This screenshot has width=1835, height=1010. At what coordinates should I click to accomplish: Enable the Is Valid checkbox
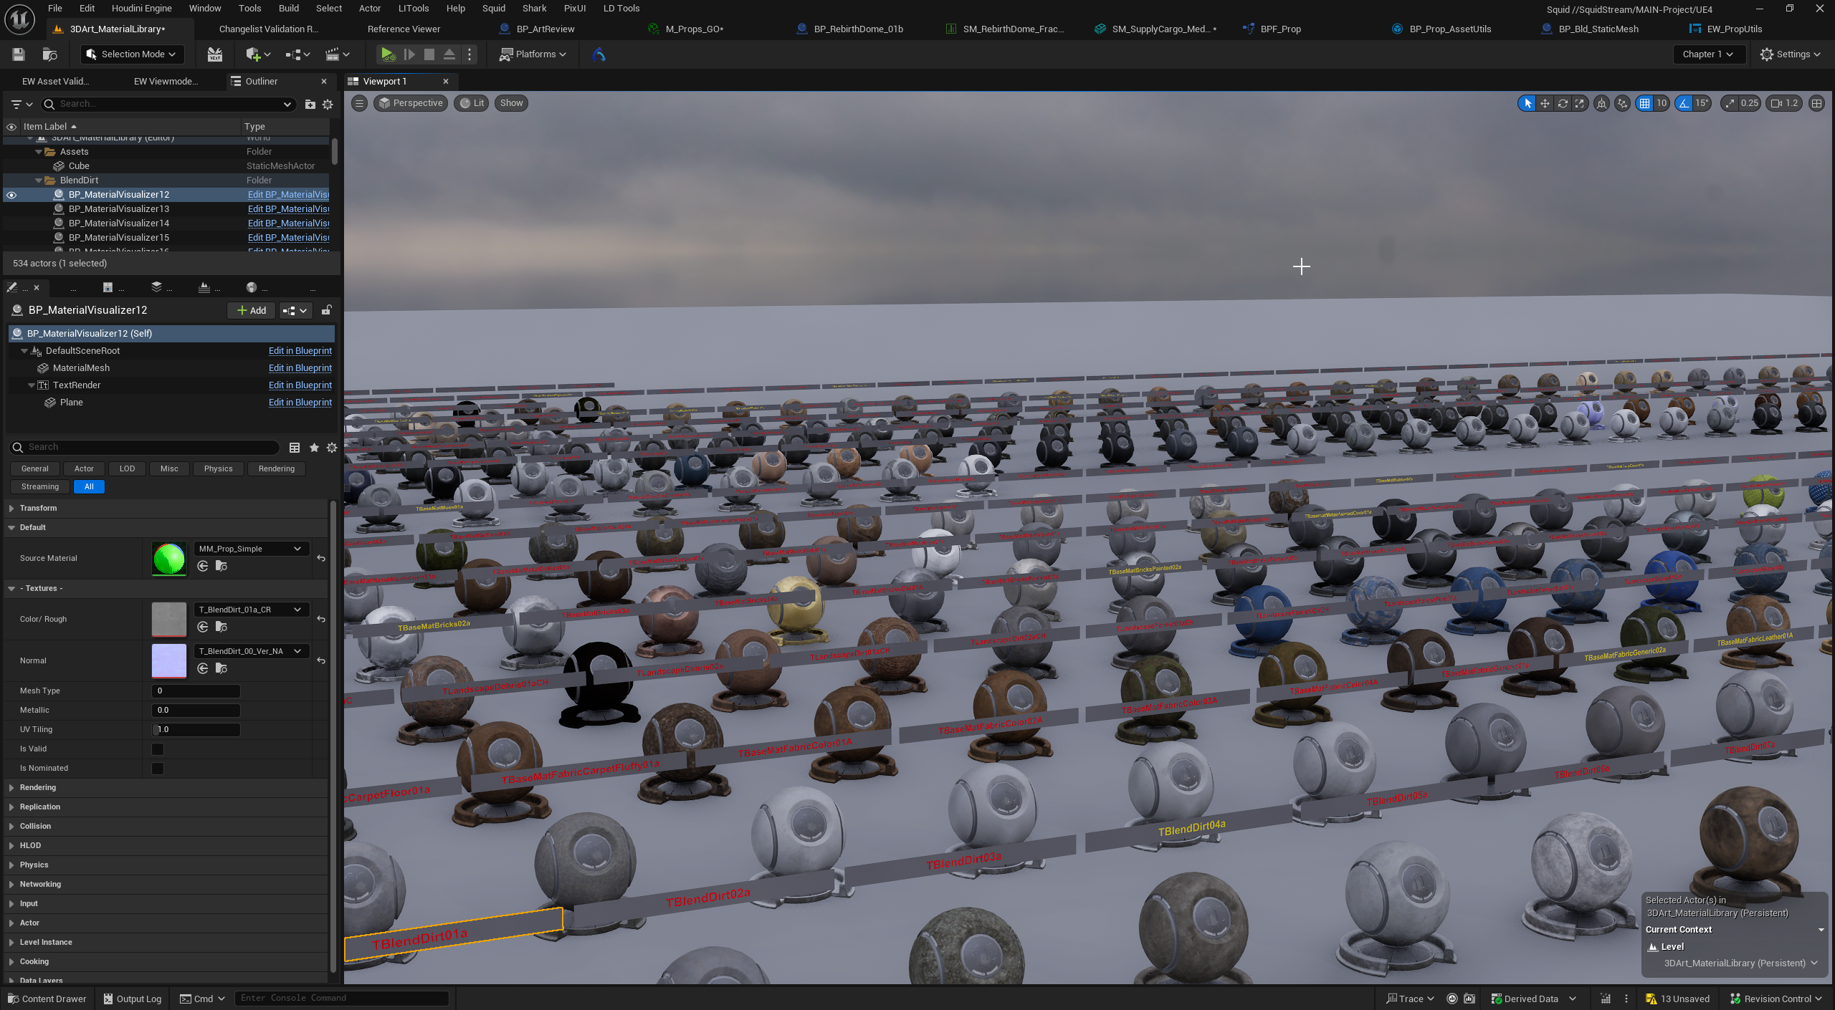[x=158, y=749]
